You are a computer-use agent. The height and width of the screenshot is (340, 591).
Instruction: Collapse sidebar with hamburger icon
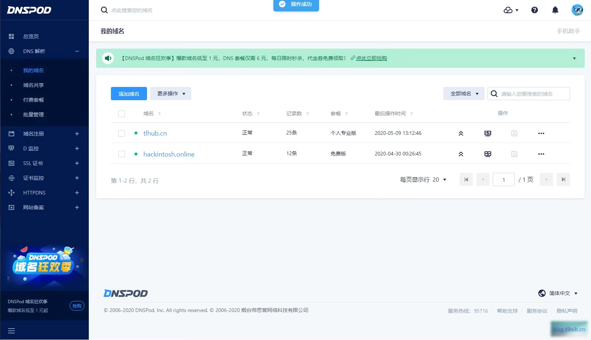pyautogui.click(x=11, y=331)
